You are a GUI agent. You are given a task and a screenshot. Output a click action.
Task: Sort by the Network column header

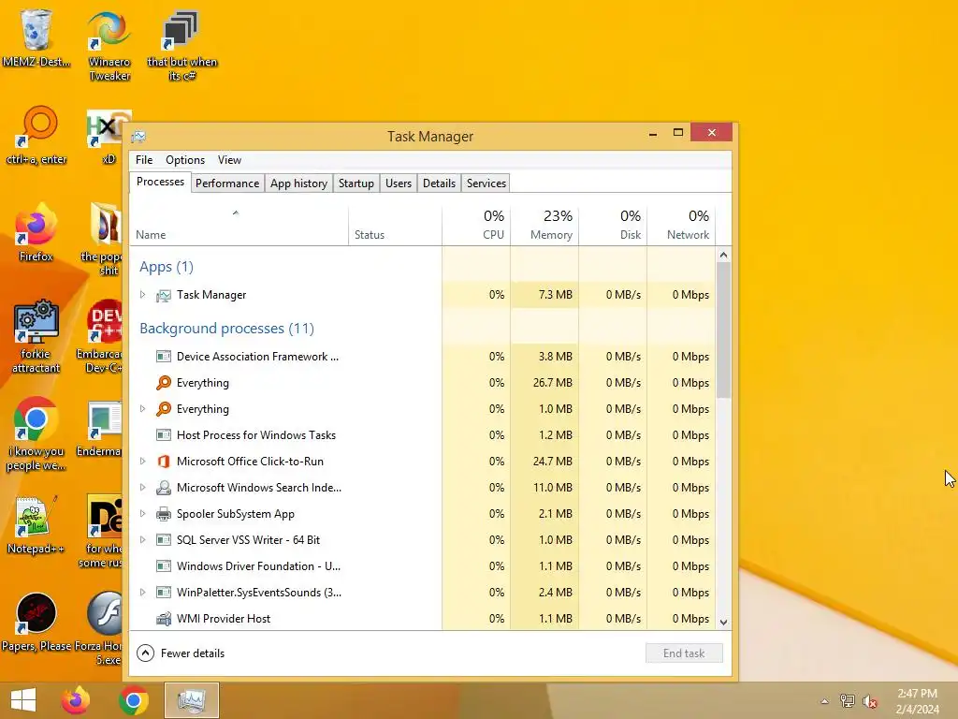(681, 227)
